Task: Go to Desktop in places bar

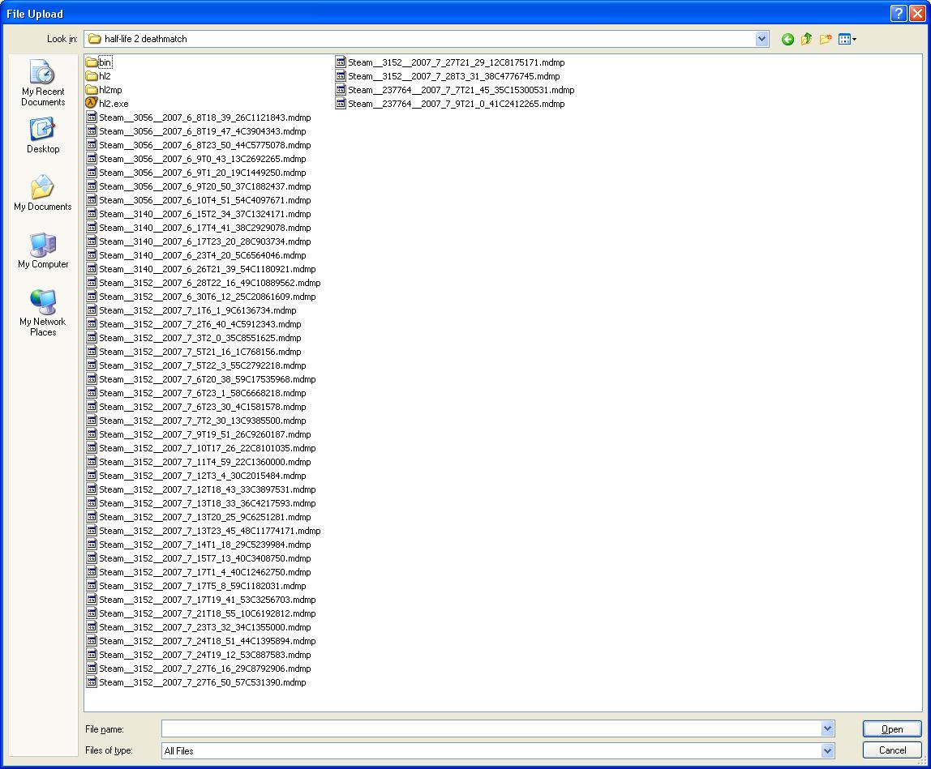Action: [43, 135]
